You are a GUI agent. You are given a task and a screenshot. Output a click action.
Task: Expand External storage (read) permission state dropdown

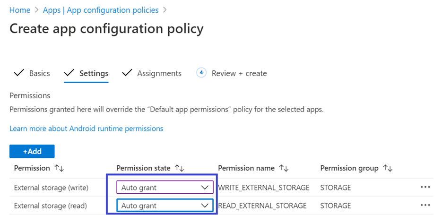click(165, 206)
